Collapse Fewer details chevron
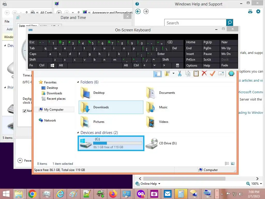 pyautogui.click(x=20, y=160)
